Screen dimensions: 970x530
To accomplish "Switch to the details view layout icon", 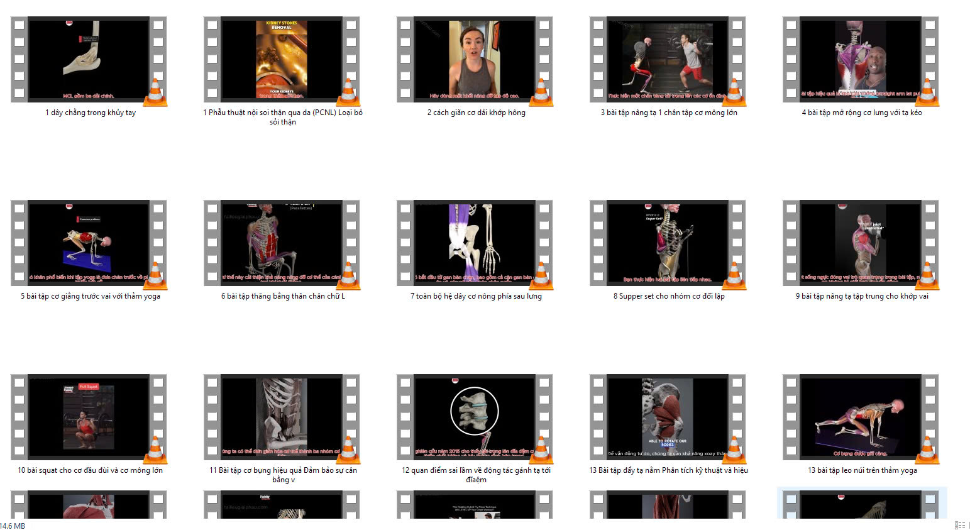I will (x=959, y=525).
